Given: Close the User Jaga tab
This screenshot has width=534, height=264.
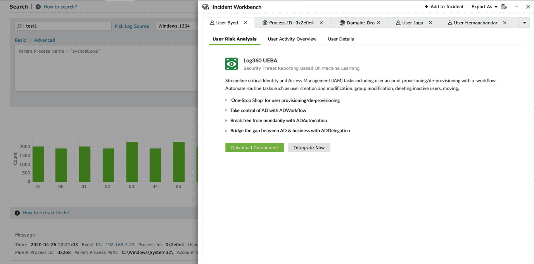Looking at the screenshot, I should tap(430, 23).
